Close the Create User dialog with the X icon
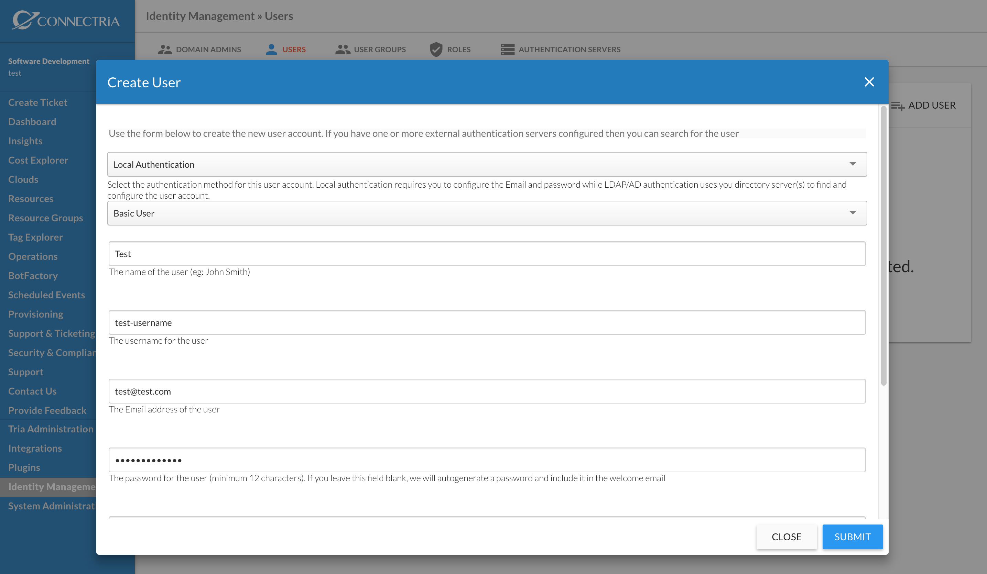 click(869, 82)
